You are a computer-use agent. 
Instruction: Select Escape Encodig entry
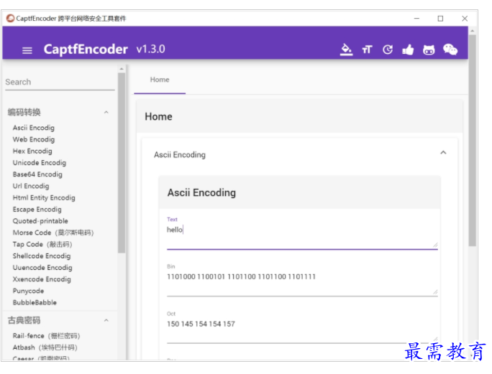[x=37, y=209]
